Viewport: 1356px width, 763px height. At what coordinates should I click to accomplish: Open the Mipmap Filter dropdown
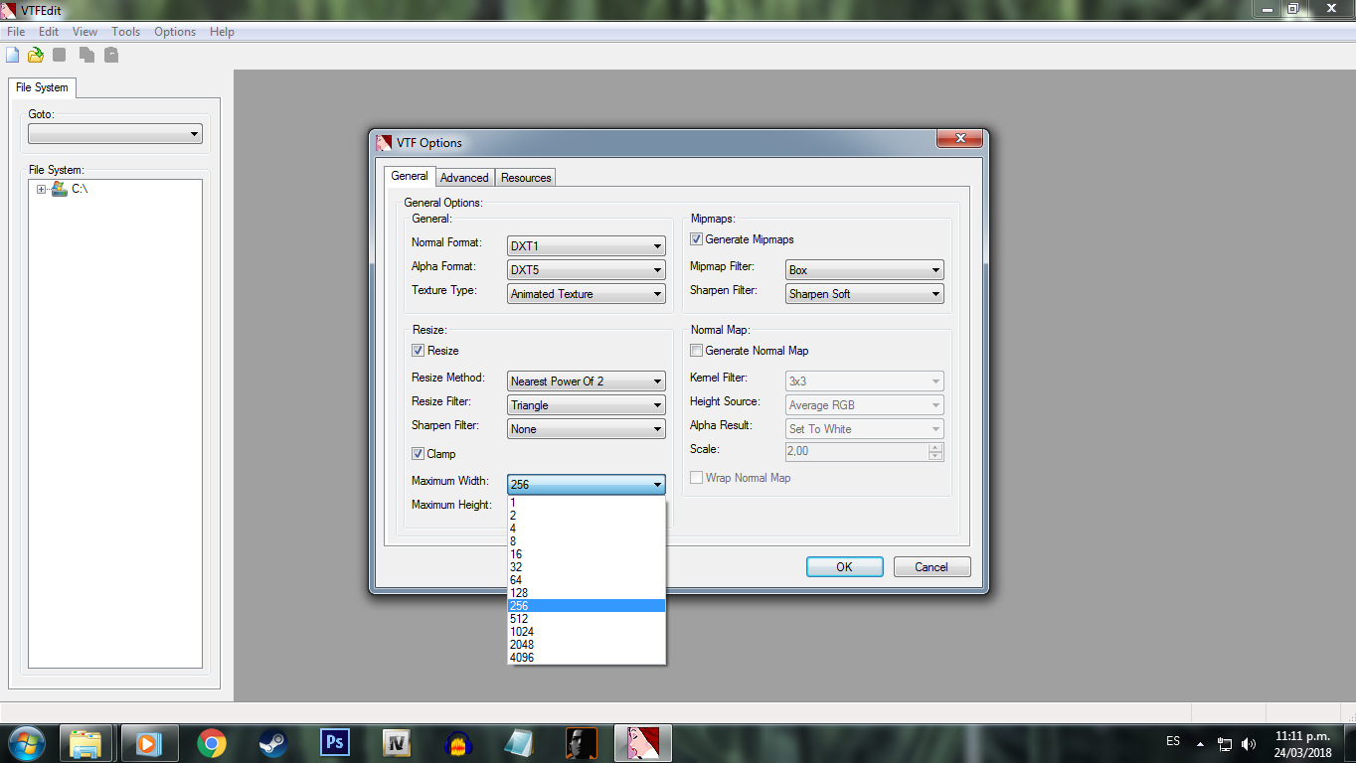(865, 270)
